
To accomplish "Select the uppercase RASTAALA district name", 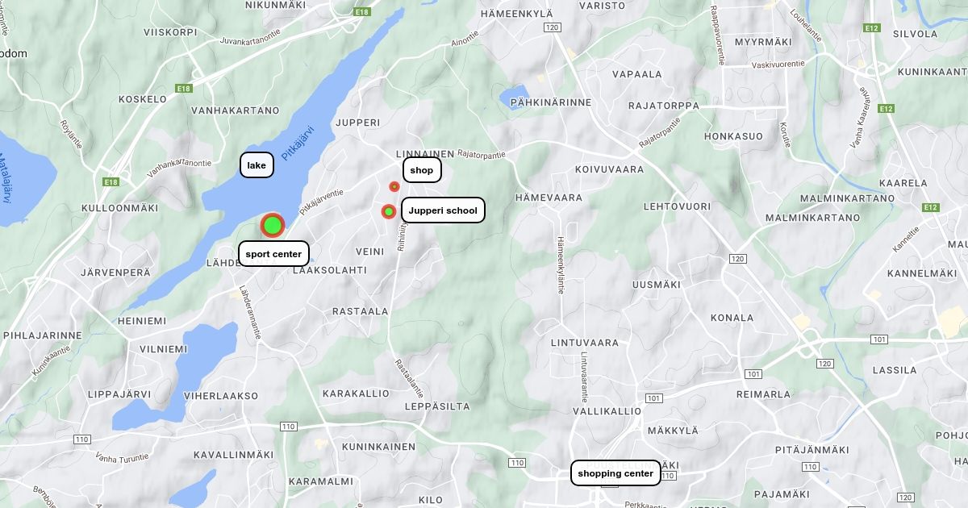I will (x=360, y=311).
